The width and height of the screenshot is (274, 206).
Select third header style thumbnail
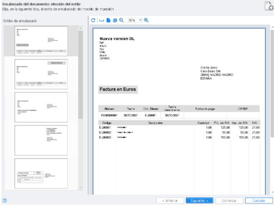pyautogui.click(x=41, y=107)
